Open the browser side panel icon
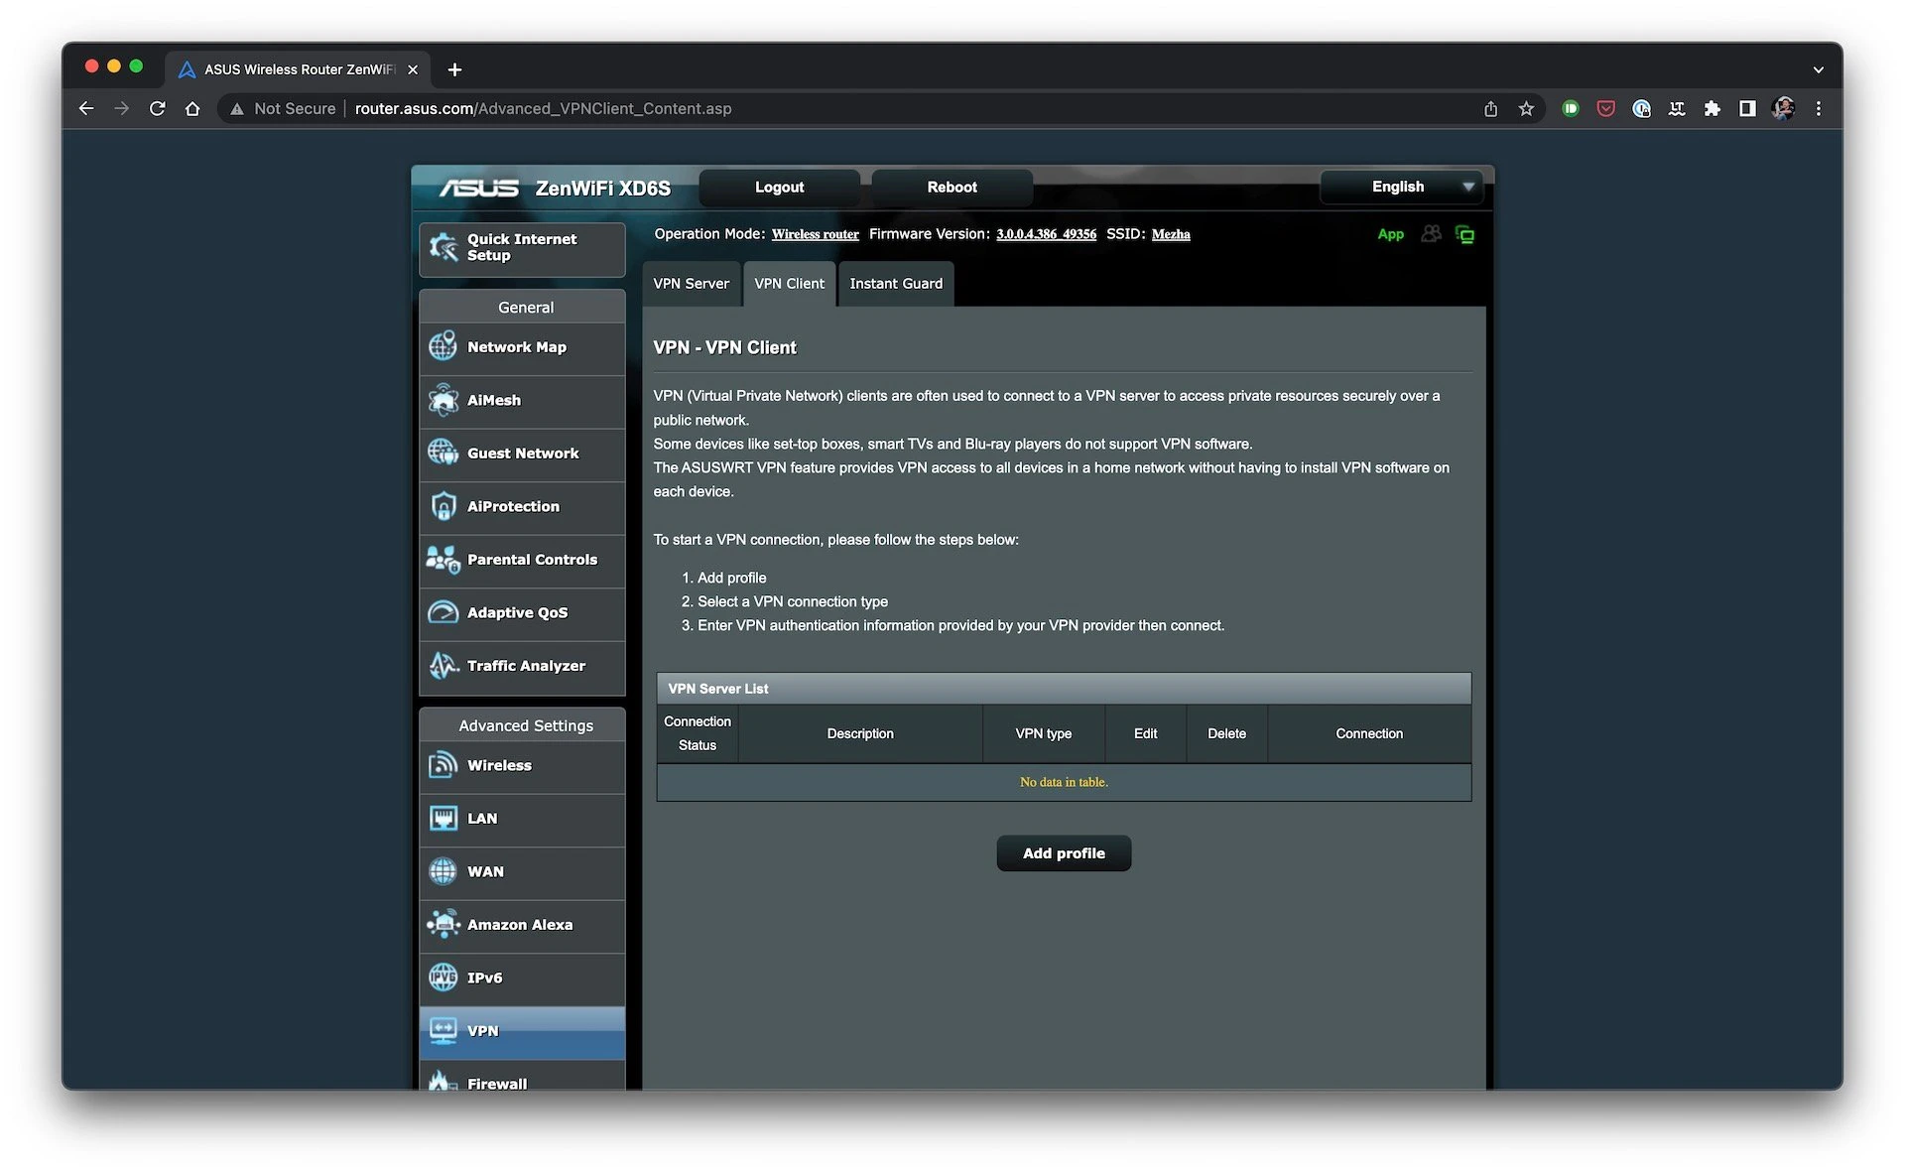 point(1747,109)
